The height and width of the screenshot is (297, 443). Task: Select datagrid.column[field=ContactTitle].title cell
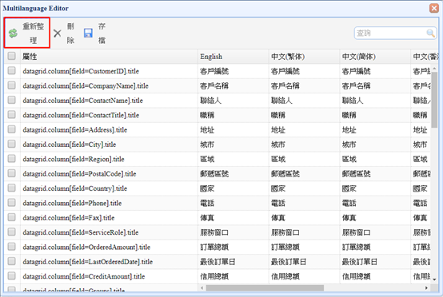(x=109, y=115)
